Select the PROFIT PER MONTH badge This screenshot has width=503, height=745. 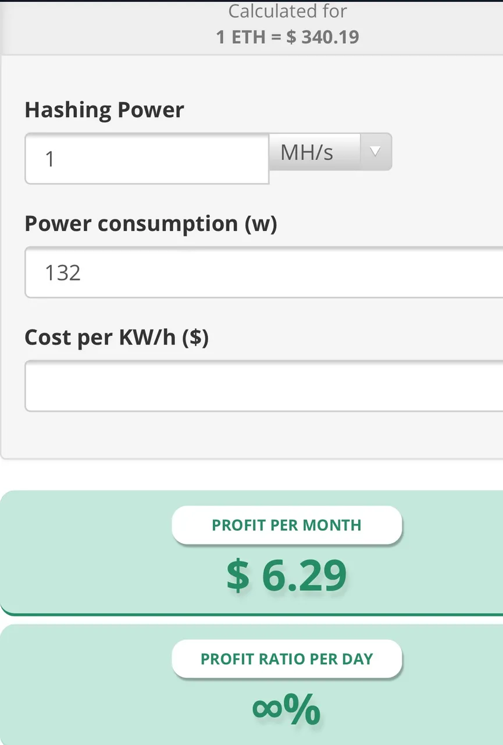[287, 525]
